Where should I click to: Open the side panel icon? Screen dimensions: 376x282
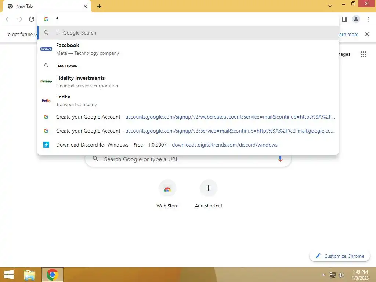pyautogui.click(x=344, y=19)
